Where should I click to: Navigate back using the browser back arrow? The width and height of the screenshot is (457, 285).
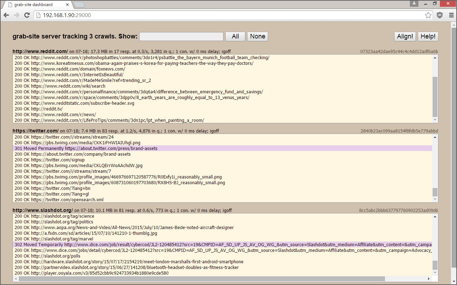pos(6,15)
